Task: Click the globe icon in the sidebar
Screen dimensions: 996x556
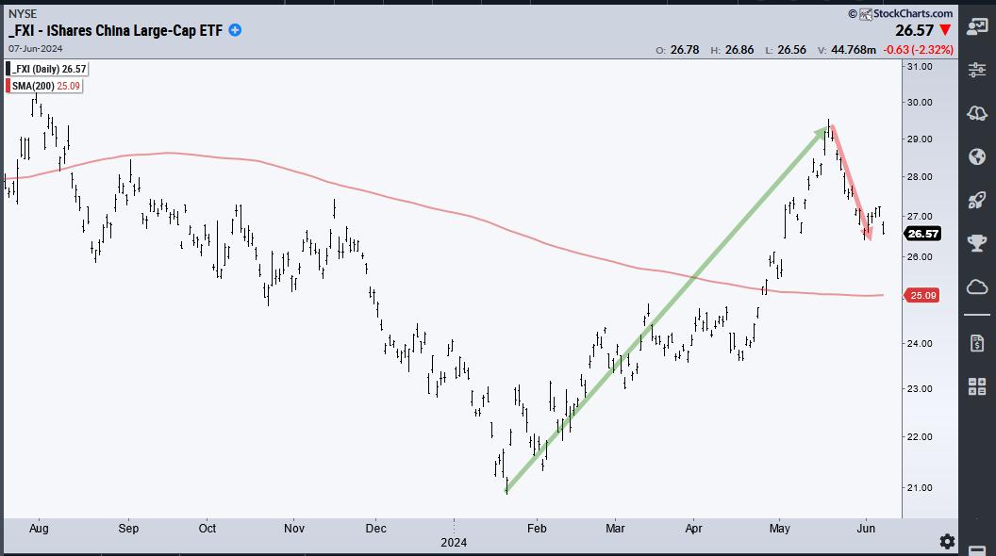Action: click(x=977, y=156)
